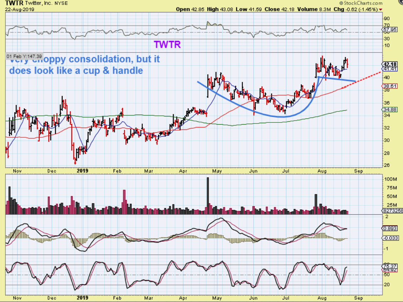Click the 'Open 42.85' value in the header

[x=190, y=9]
